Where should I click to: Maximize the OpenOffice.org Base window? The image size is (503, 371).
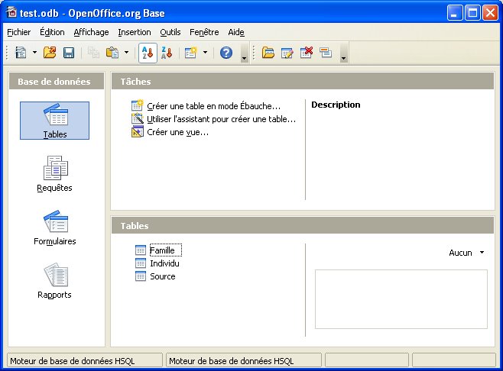[472, 13]
